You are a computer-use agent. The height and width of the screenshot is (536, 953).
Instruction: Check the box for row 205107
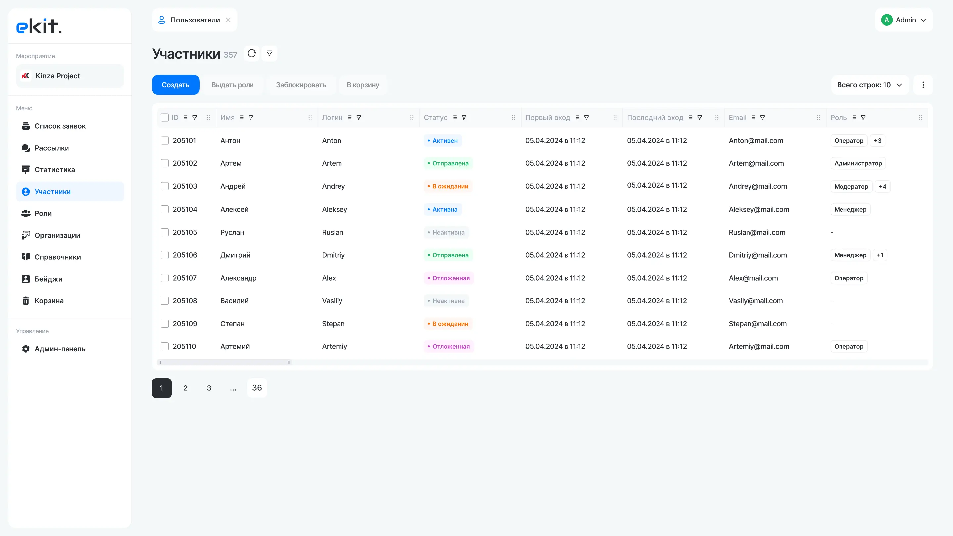click(165, 278)
